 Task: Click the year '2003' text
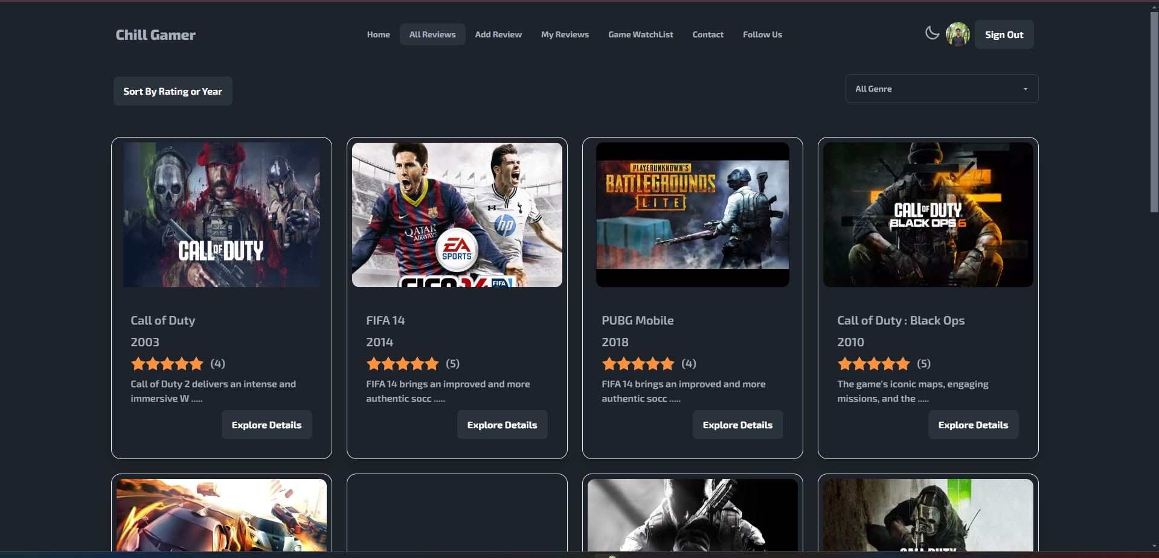click(x=145, y=342)
